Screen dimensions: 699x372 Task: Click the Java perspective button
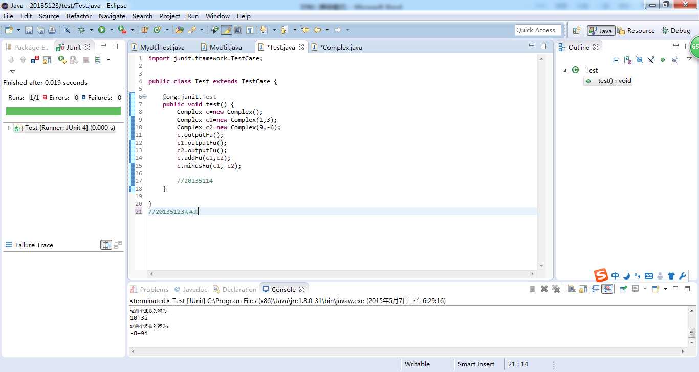point(601,31)
